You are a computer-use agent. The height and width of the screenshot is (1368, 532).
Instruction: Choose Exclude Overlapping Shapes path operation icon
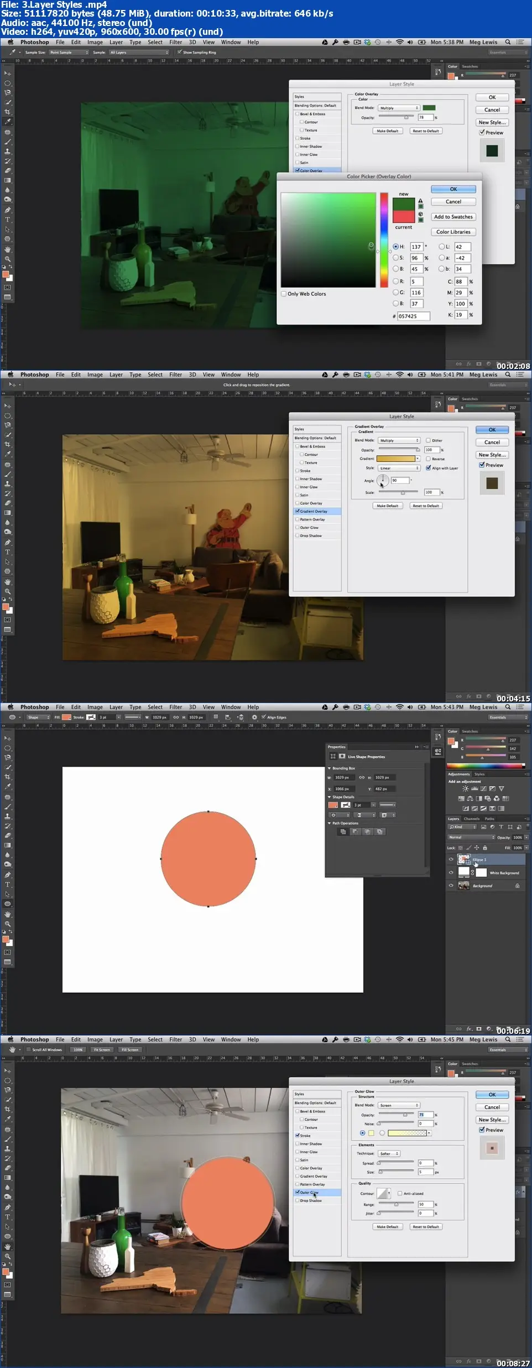tap(380, 831)
